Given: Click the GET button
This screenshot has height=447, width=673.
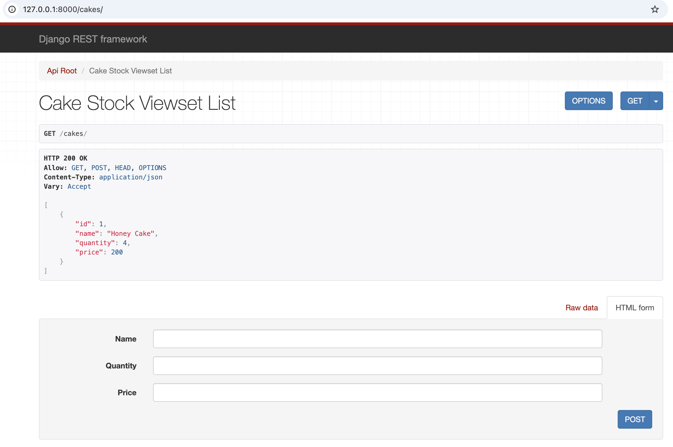Looking at the screenshot, I should coord(635,101).
